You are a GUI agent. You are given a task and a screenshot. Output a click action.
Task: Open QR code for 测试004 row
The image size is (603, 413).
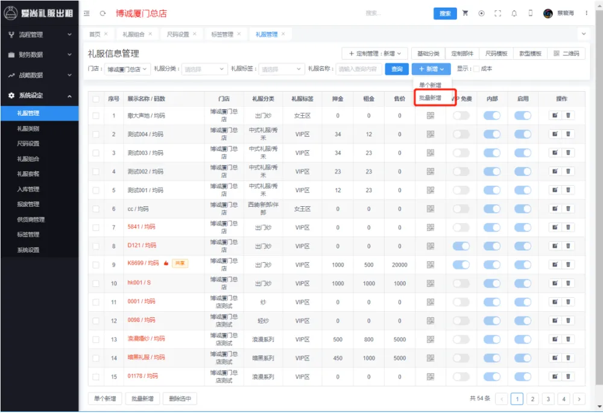[x=430, y=134]
